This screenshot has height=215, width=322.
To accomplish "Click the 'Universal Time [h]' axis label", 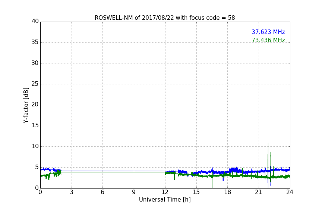I will (165, 200).
